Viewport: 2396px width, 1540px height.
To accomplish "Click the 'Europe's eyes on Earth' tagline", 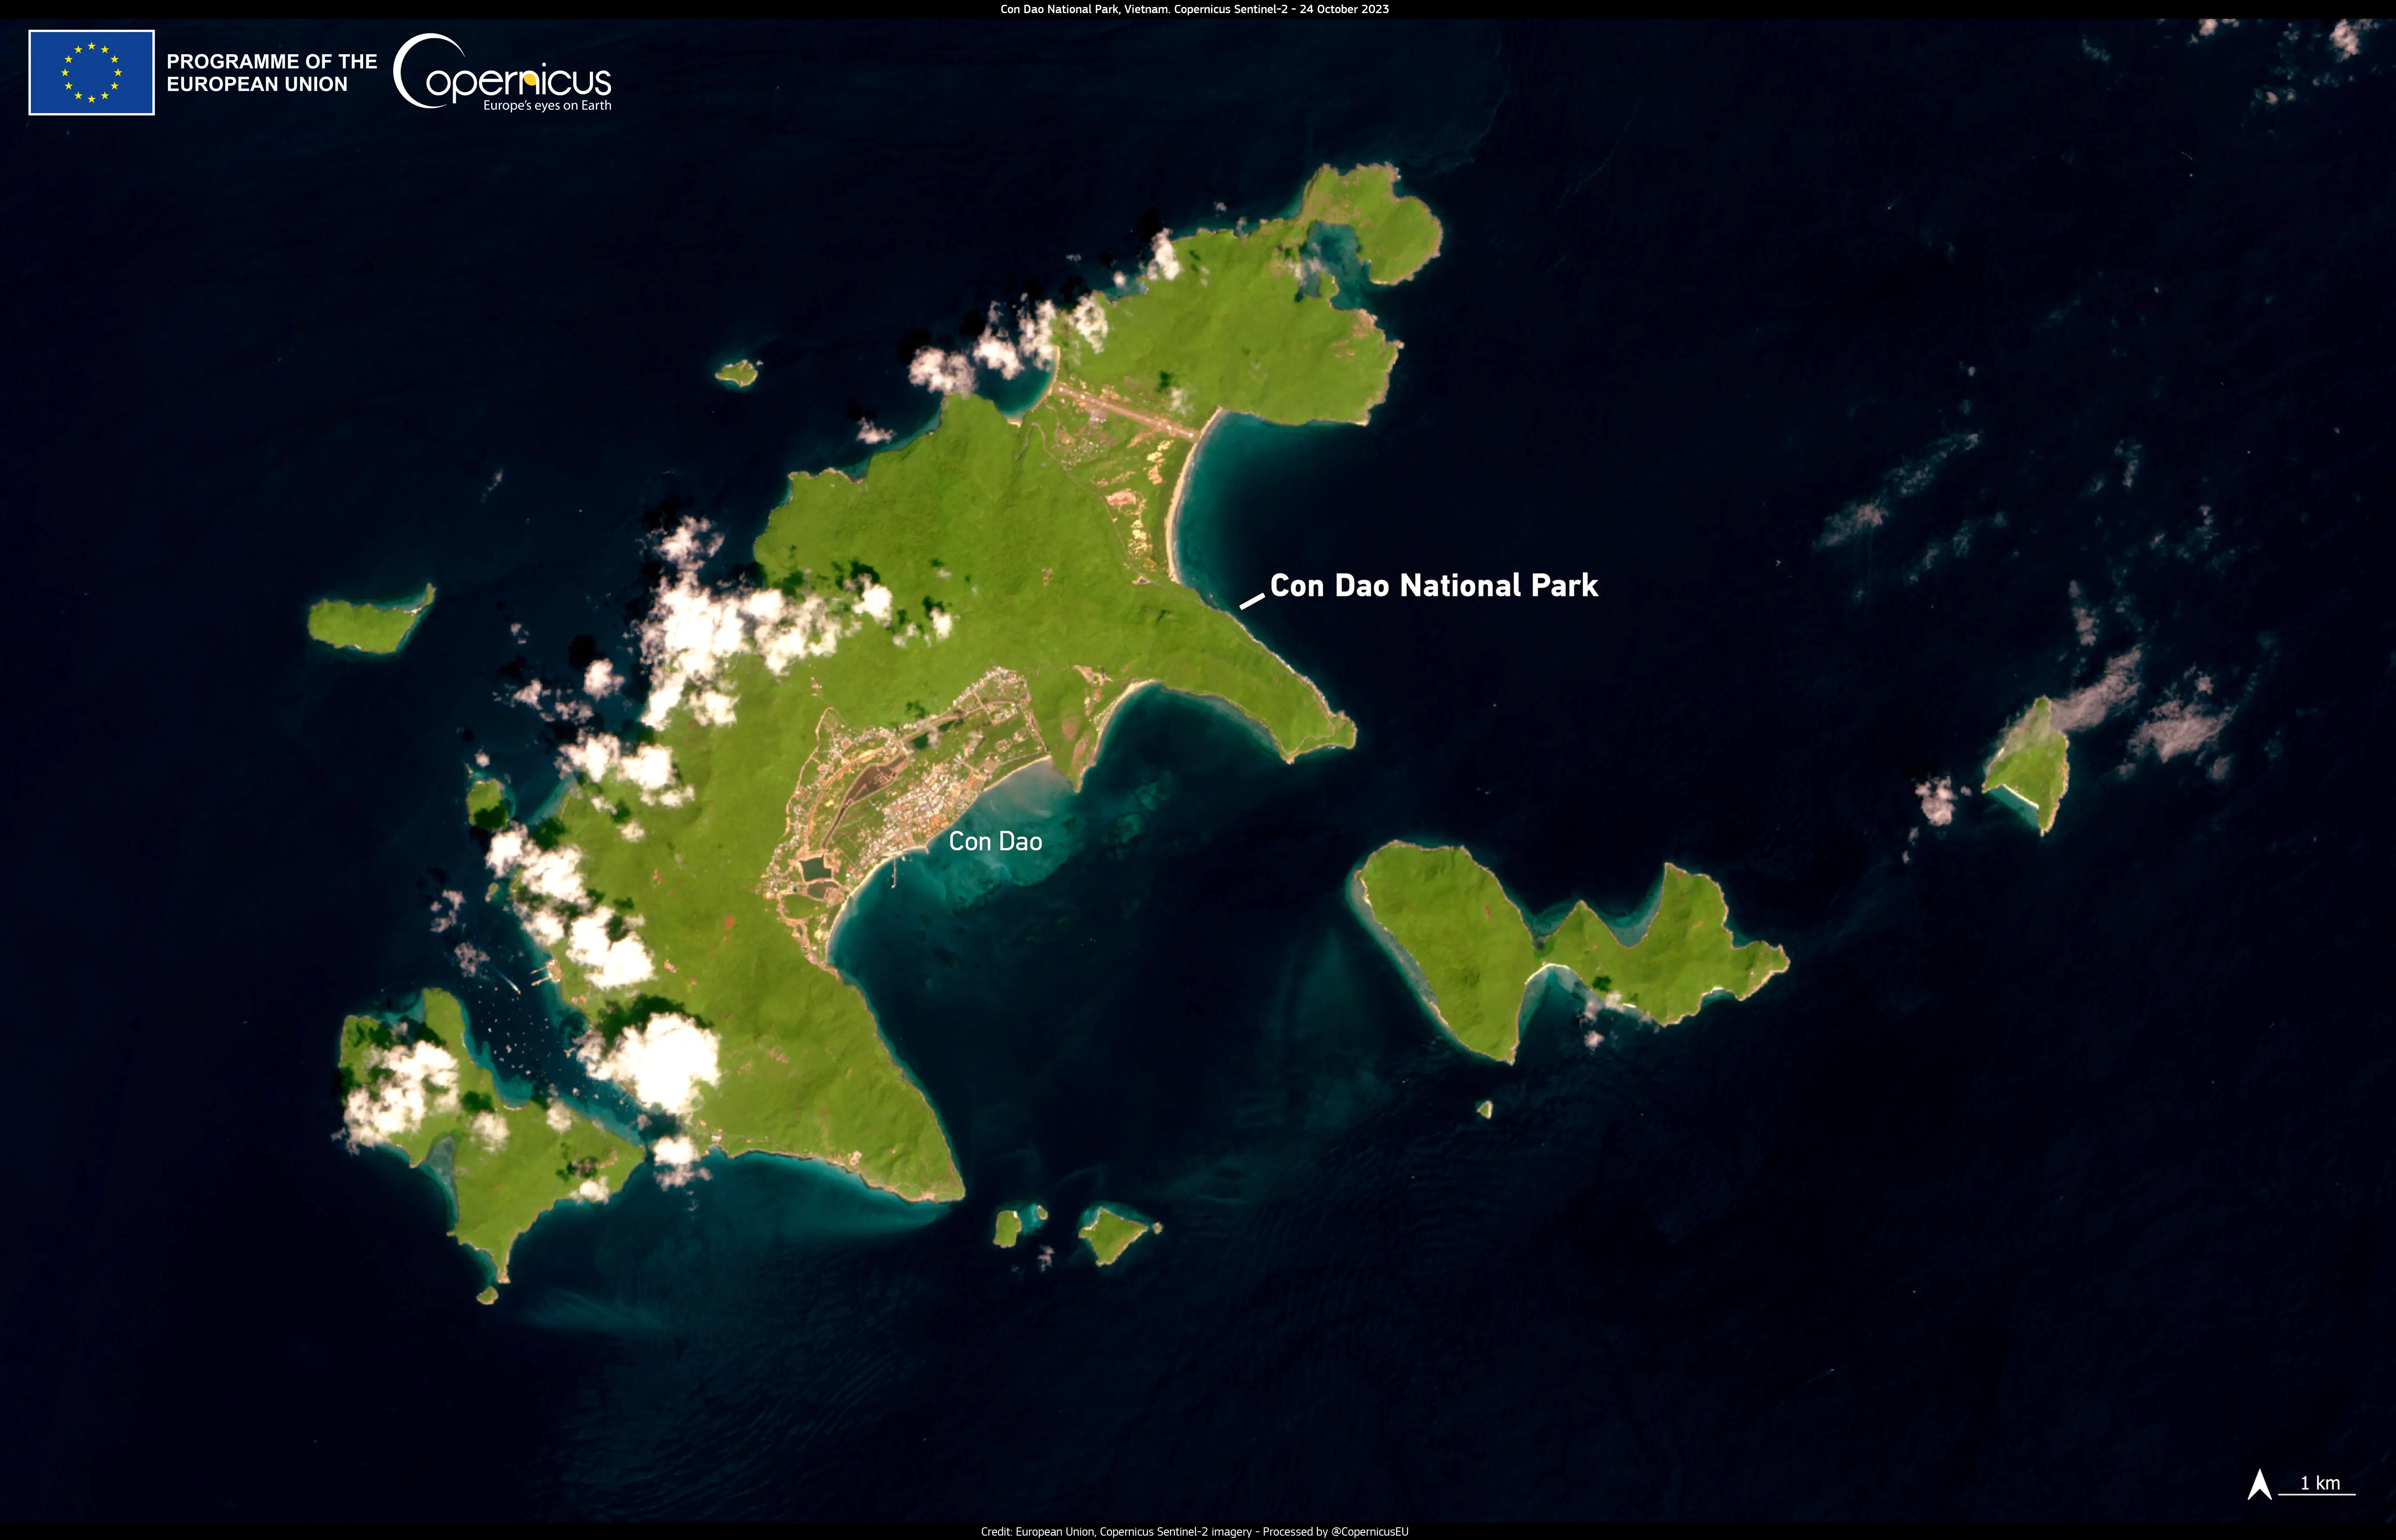I will (x=547, y=105).
